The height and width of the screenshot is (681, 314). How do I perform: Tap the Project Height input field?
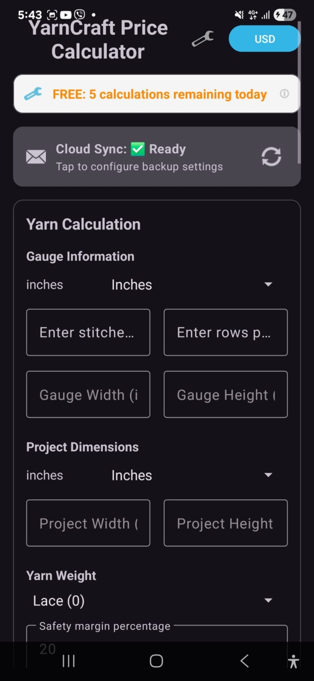click(226, 523)
